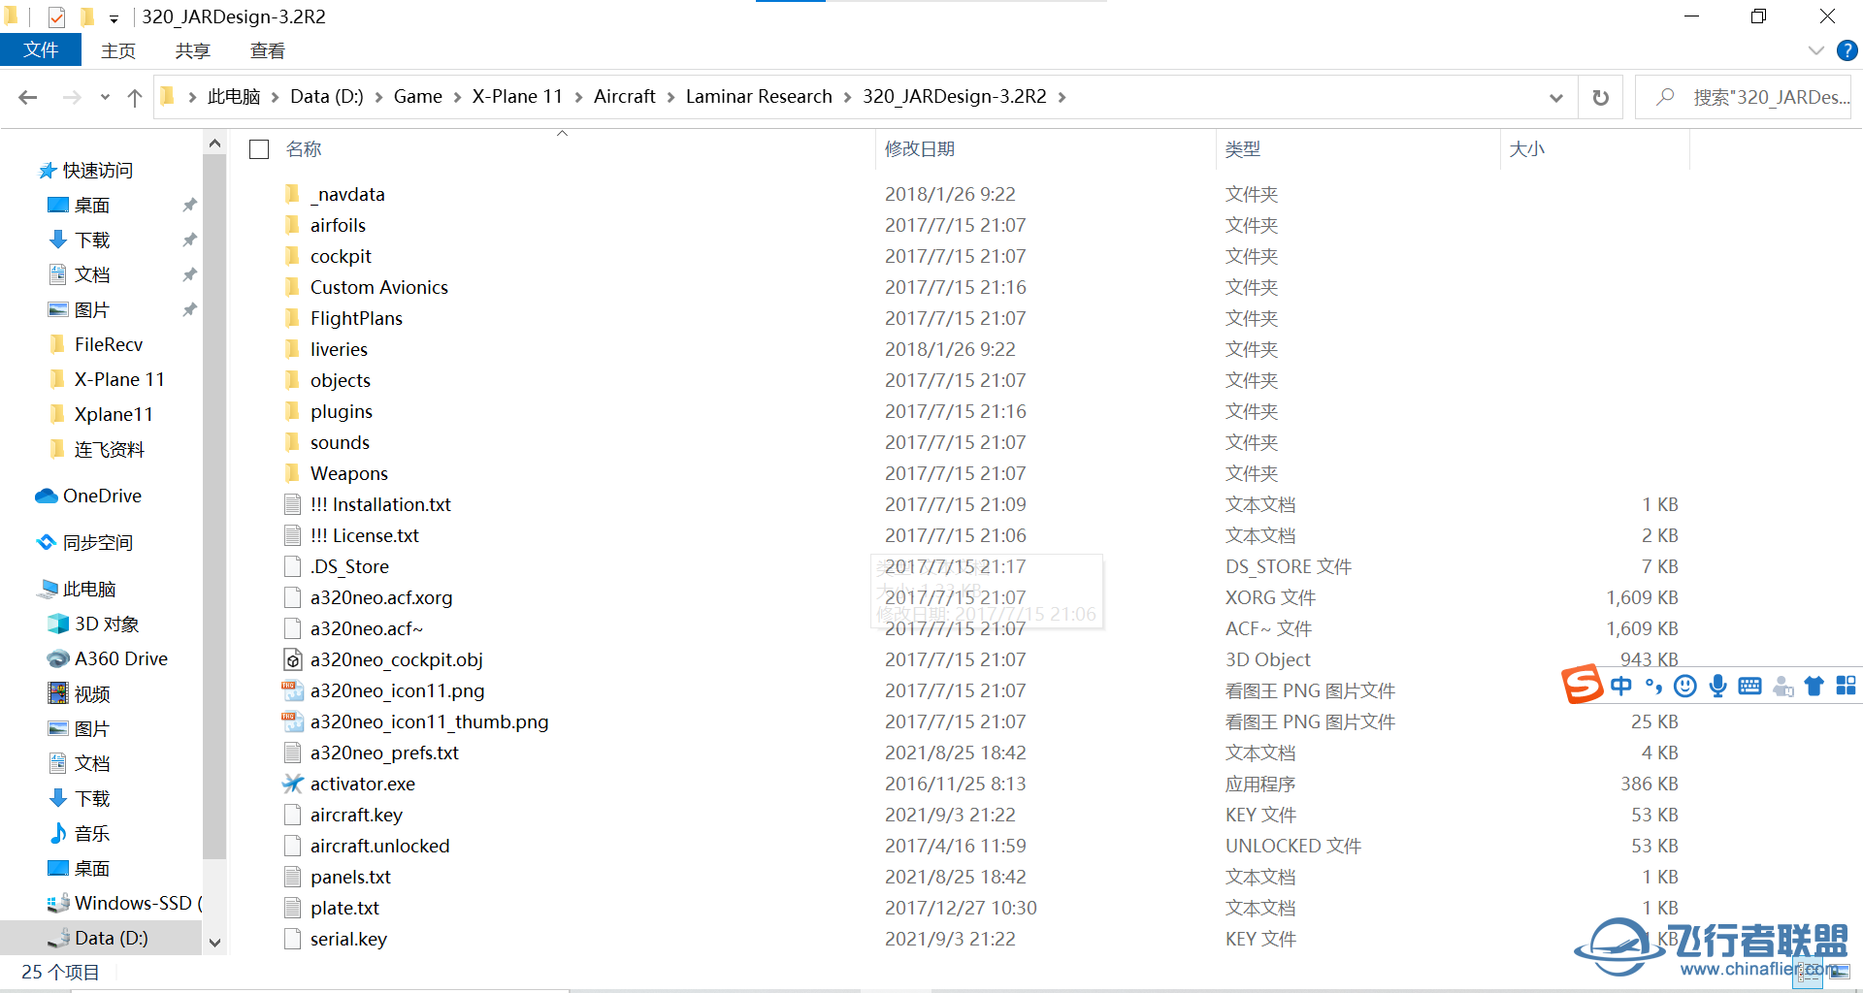Select Data (D:) in navigation pane
This screenshot has width=1863, height=993.
101,938
